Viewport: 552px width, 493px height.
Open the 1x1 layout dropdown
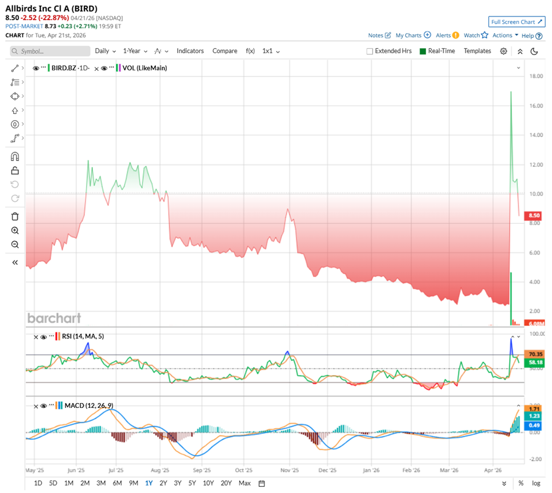[x=271, y=51]
